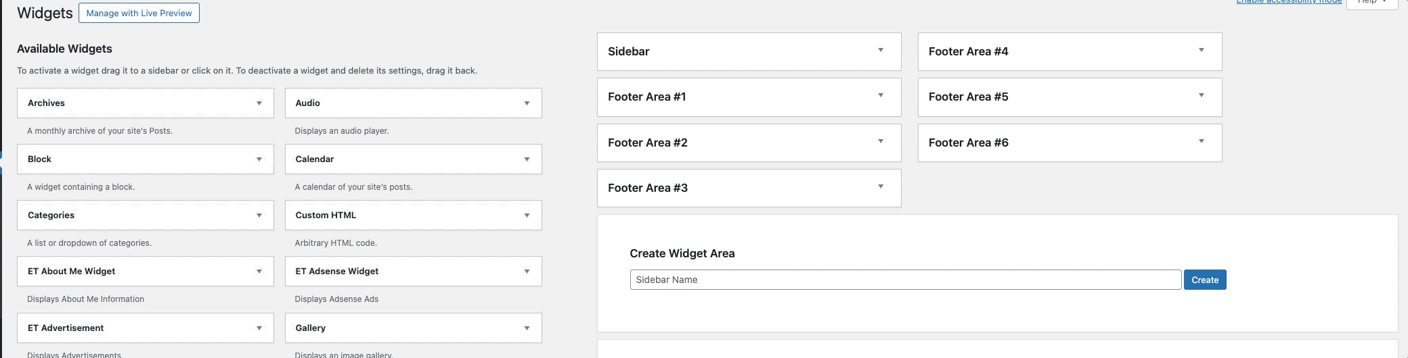Open Custom HTML widget arrow
The height and width of the screenshot is (358, 1408).
[x=527, y=215]
